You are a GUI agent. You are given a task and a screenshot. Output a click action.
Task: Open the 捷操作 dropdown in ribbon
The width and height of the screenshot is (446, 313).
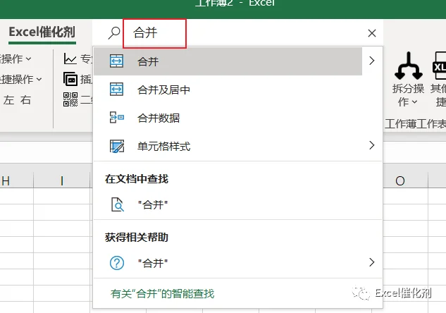[20, 80]
